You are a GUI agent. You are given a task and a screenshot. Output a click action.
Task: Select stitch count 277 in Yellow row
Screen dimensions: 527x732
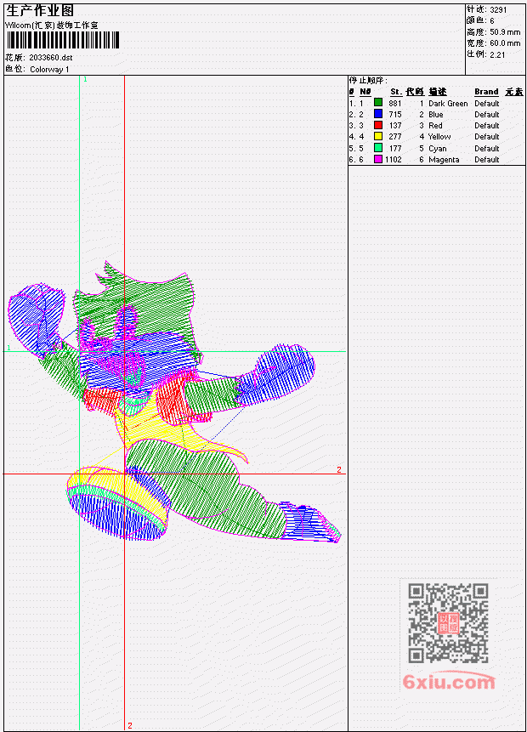[x=395, y=137]
